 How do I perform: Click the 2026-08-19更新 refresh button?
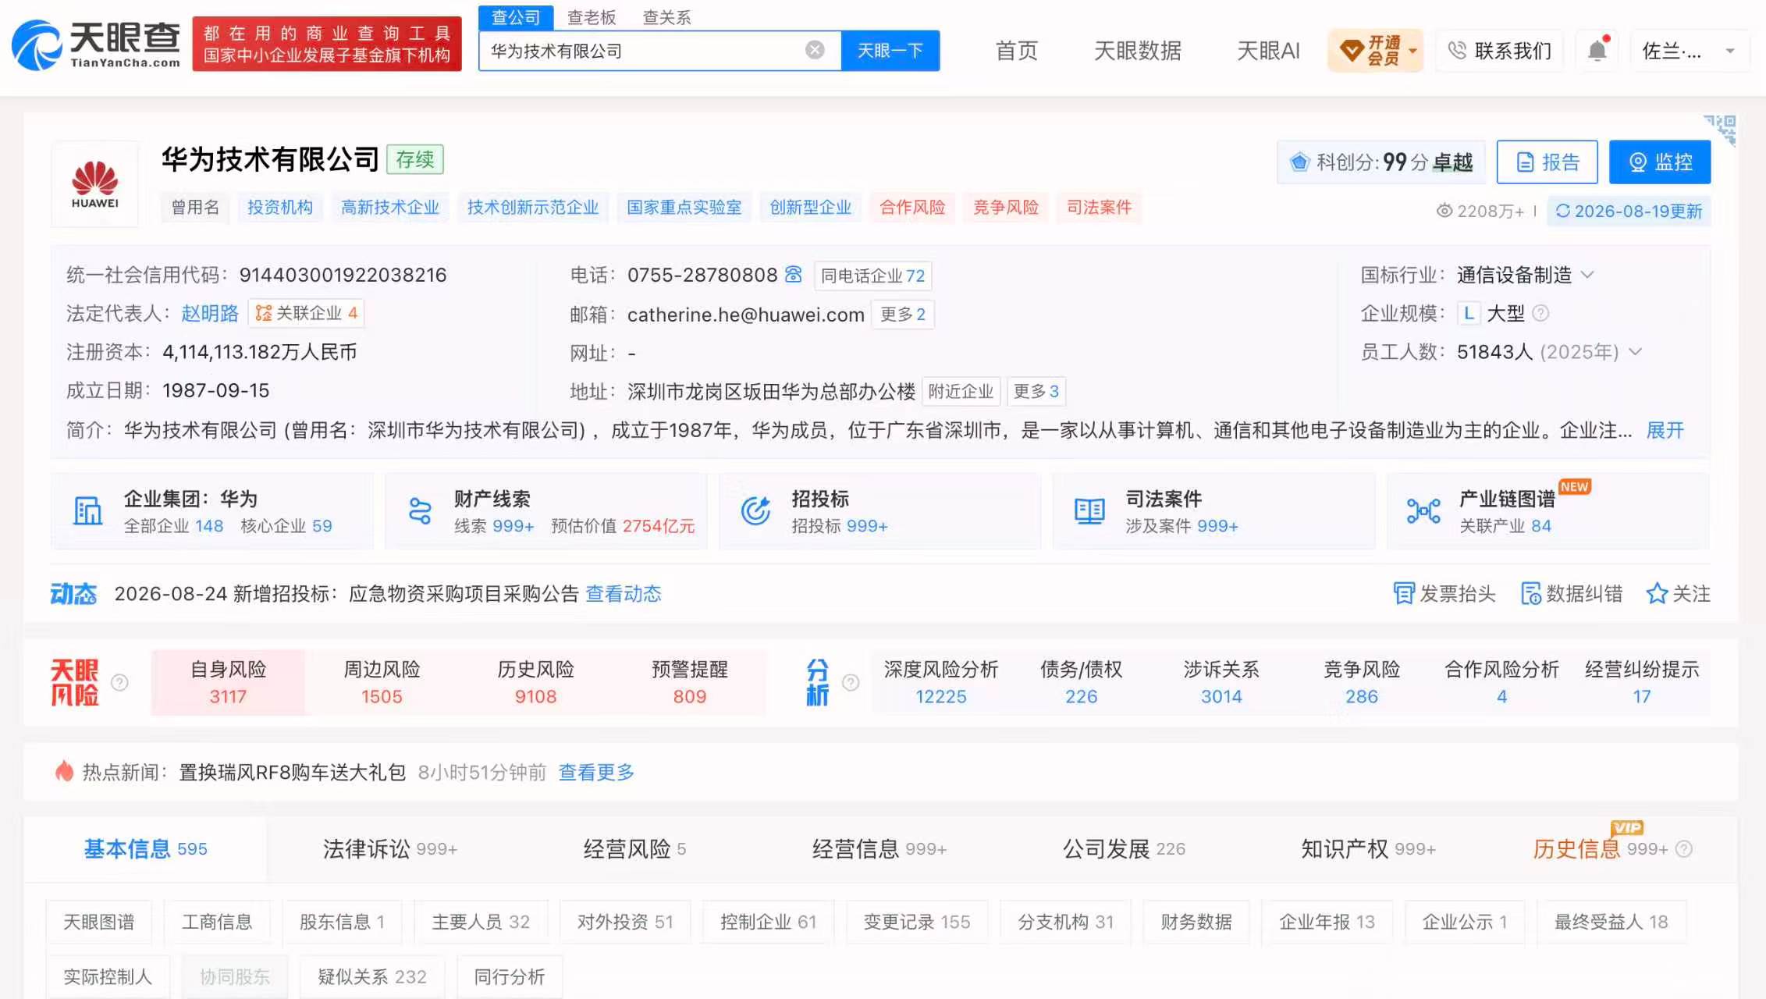tap(1629, 211)
